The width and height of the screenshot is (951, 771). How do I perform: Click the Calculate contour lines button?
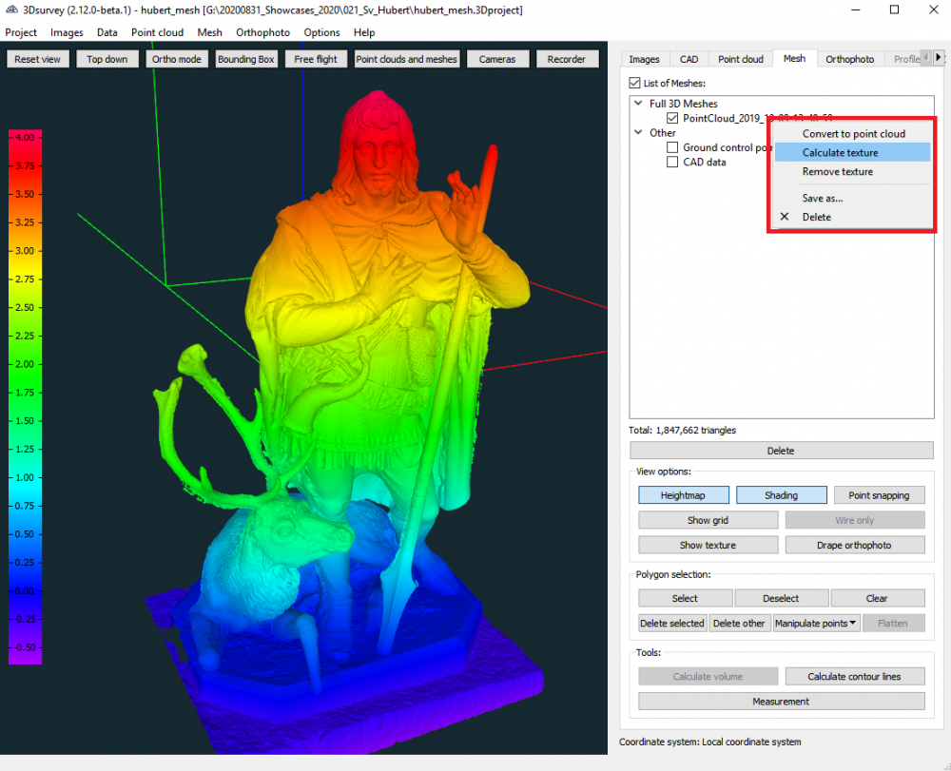click(x=854, y=677)
